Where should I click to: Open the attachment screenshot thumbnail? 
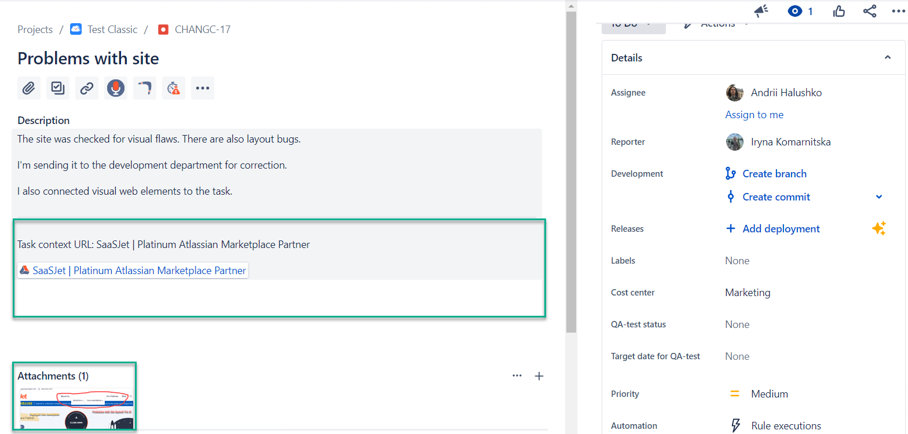pyautogui.click(x=76, y=409)
